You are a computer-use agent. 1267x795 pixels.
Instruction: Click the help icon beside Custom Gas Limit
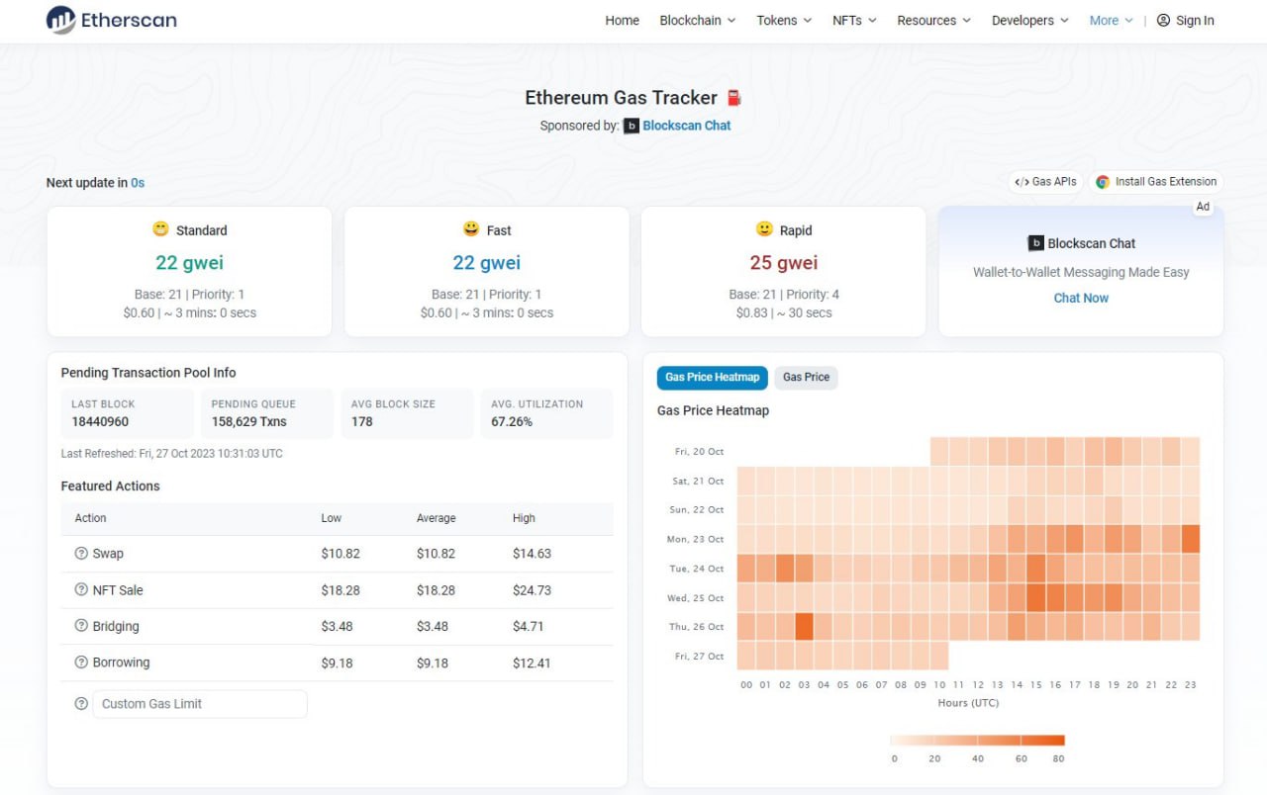81,704
